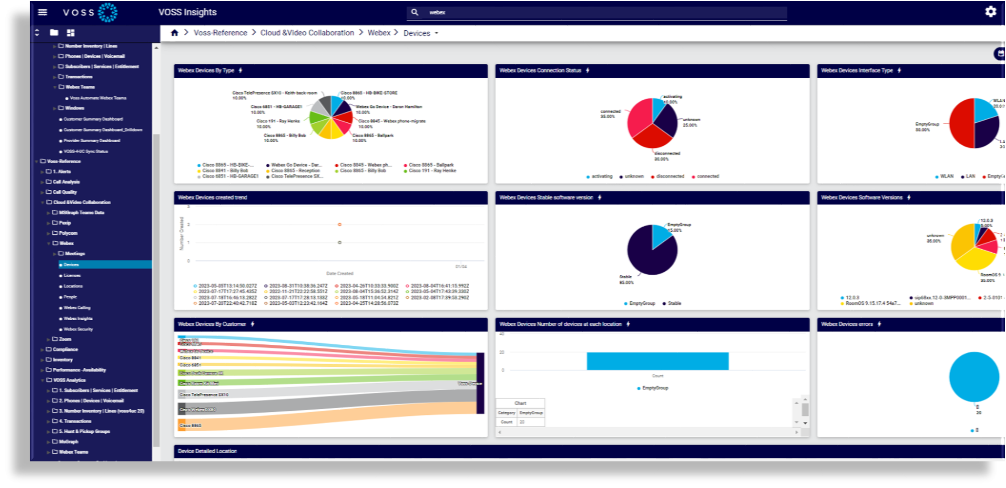The width and height of the screenshot is (1006, 488).
Task: Click drilldown bolt icon on devices at each location widget
Action: pyautogui.click(x=628, y=324)
